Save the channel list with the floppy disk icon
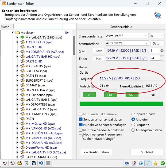 (x=34, y=163)
